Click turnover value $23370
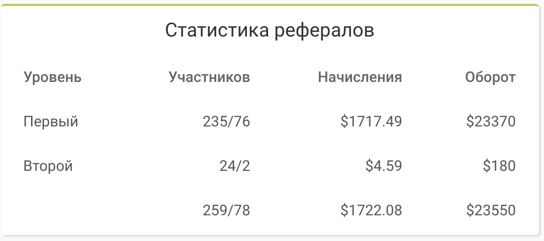544x241 pixels. click(491, 121)
